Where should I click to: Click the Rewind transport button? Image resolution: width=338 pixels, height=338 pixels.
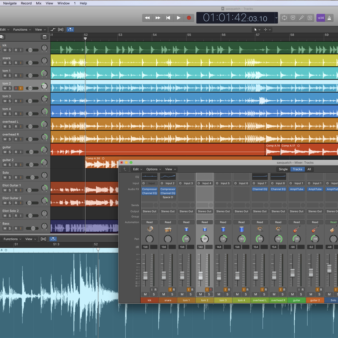[147, 18]
